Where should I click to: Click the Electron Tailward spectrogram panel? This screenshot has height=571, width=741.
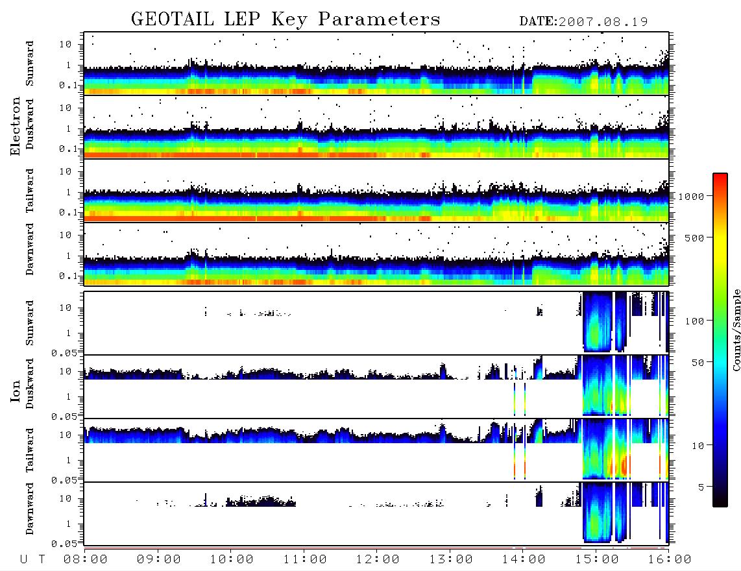376,191
